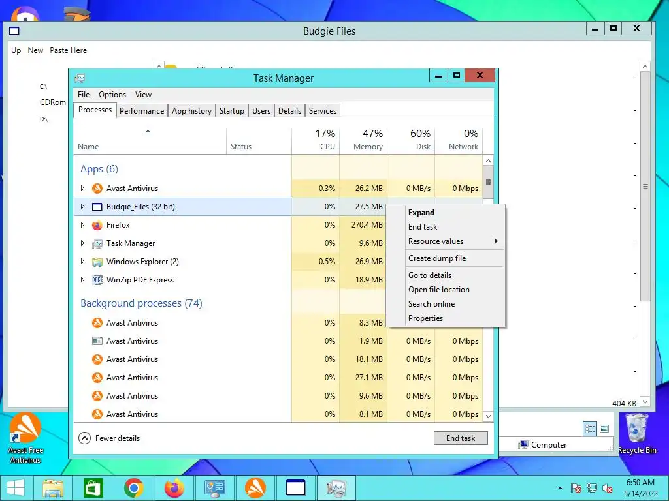Open the Store app on the taskbar
This screenshot has height=501, width=669.
pos(93,488)
